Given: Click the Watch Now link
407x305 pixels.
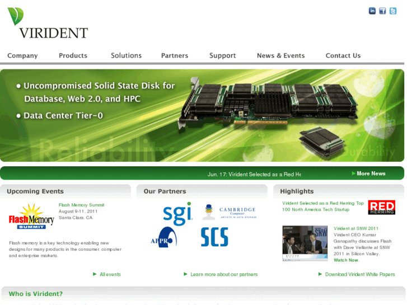Looking at the screenshot, I should point(346,260).
